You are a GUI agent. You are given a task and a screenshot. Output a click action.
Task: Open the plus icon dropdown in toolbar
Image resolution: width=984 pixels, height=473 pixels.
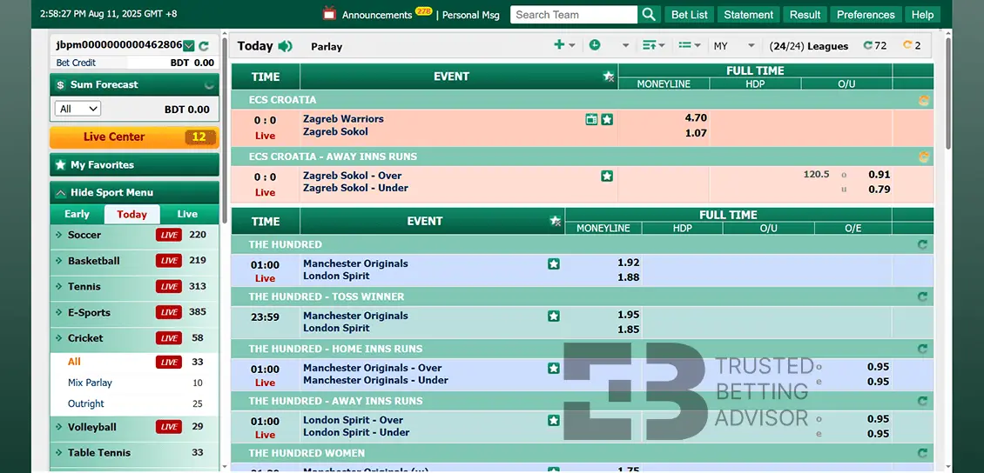565,45
